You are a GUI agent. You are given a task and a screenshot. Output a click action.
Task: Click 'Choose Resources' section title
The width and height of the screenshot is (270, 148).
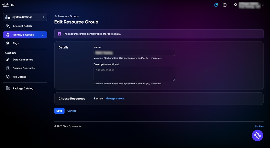coord(72,99)
